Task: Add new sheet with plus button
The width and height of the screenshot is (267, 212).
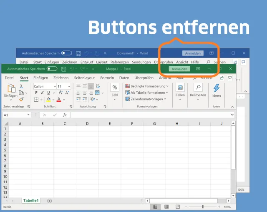Action: 49,201
